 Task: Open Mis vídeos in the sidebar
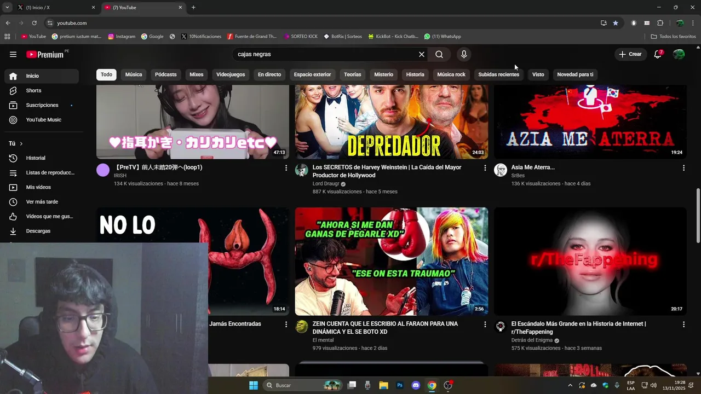pyautogui.click(x=42, y=187)
